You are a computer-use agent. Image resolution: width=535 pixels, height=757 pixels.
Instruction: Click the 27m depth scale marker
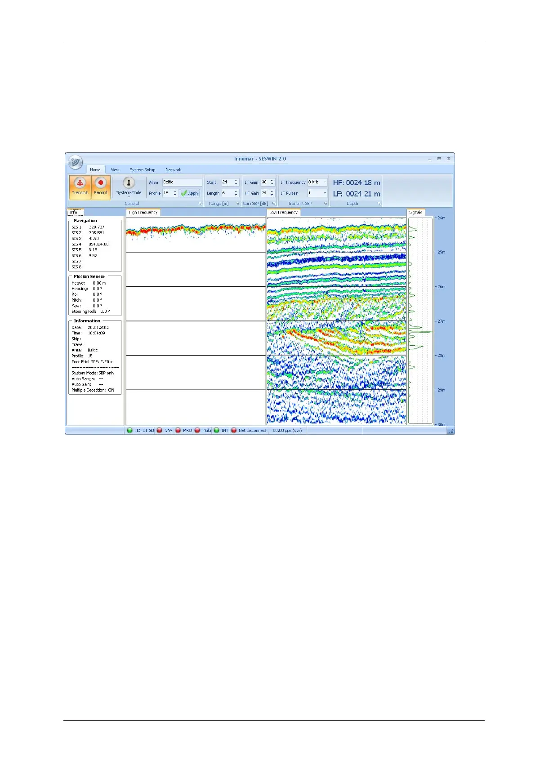tap(441, 321)
